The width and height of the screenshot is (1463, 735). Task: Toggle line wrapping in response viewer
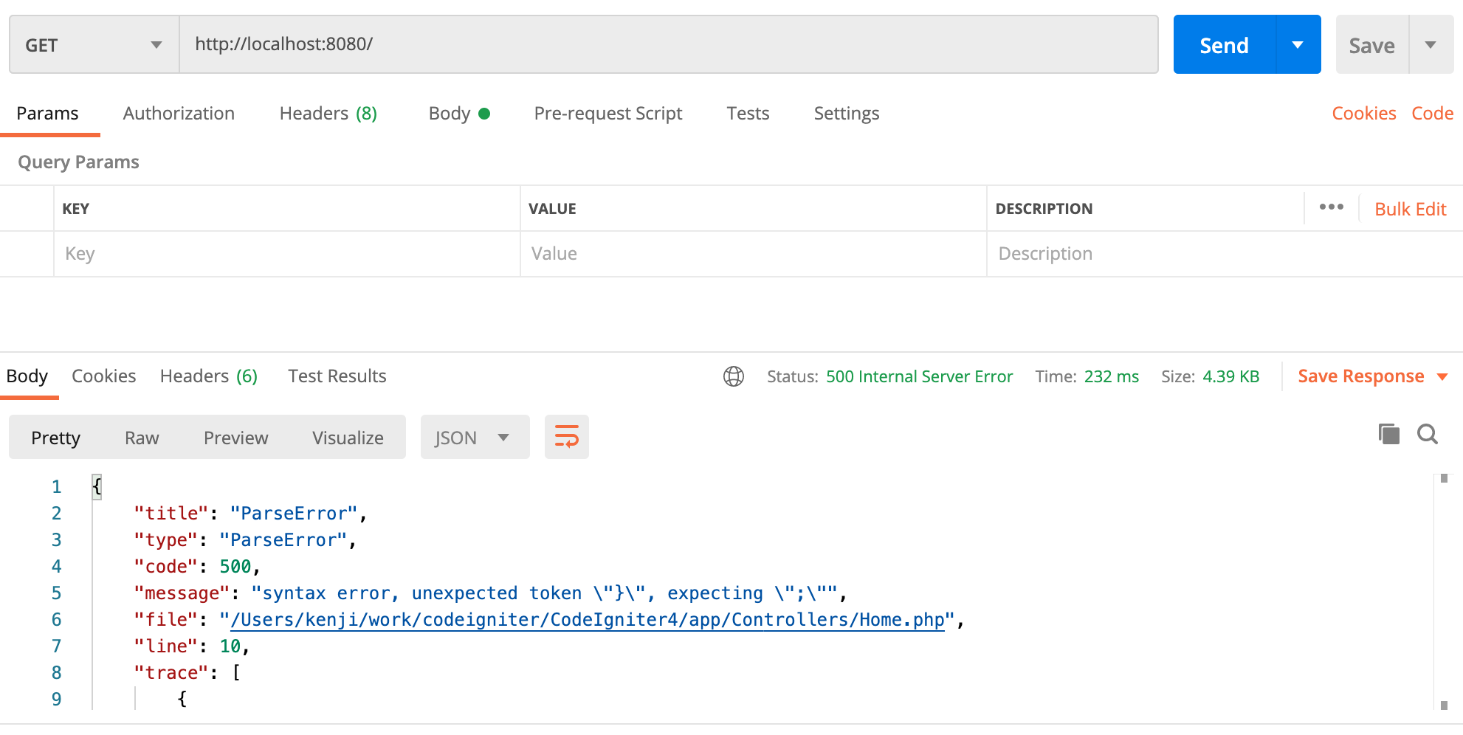566,436
